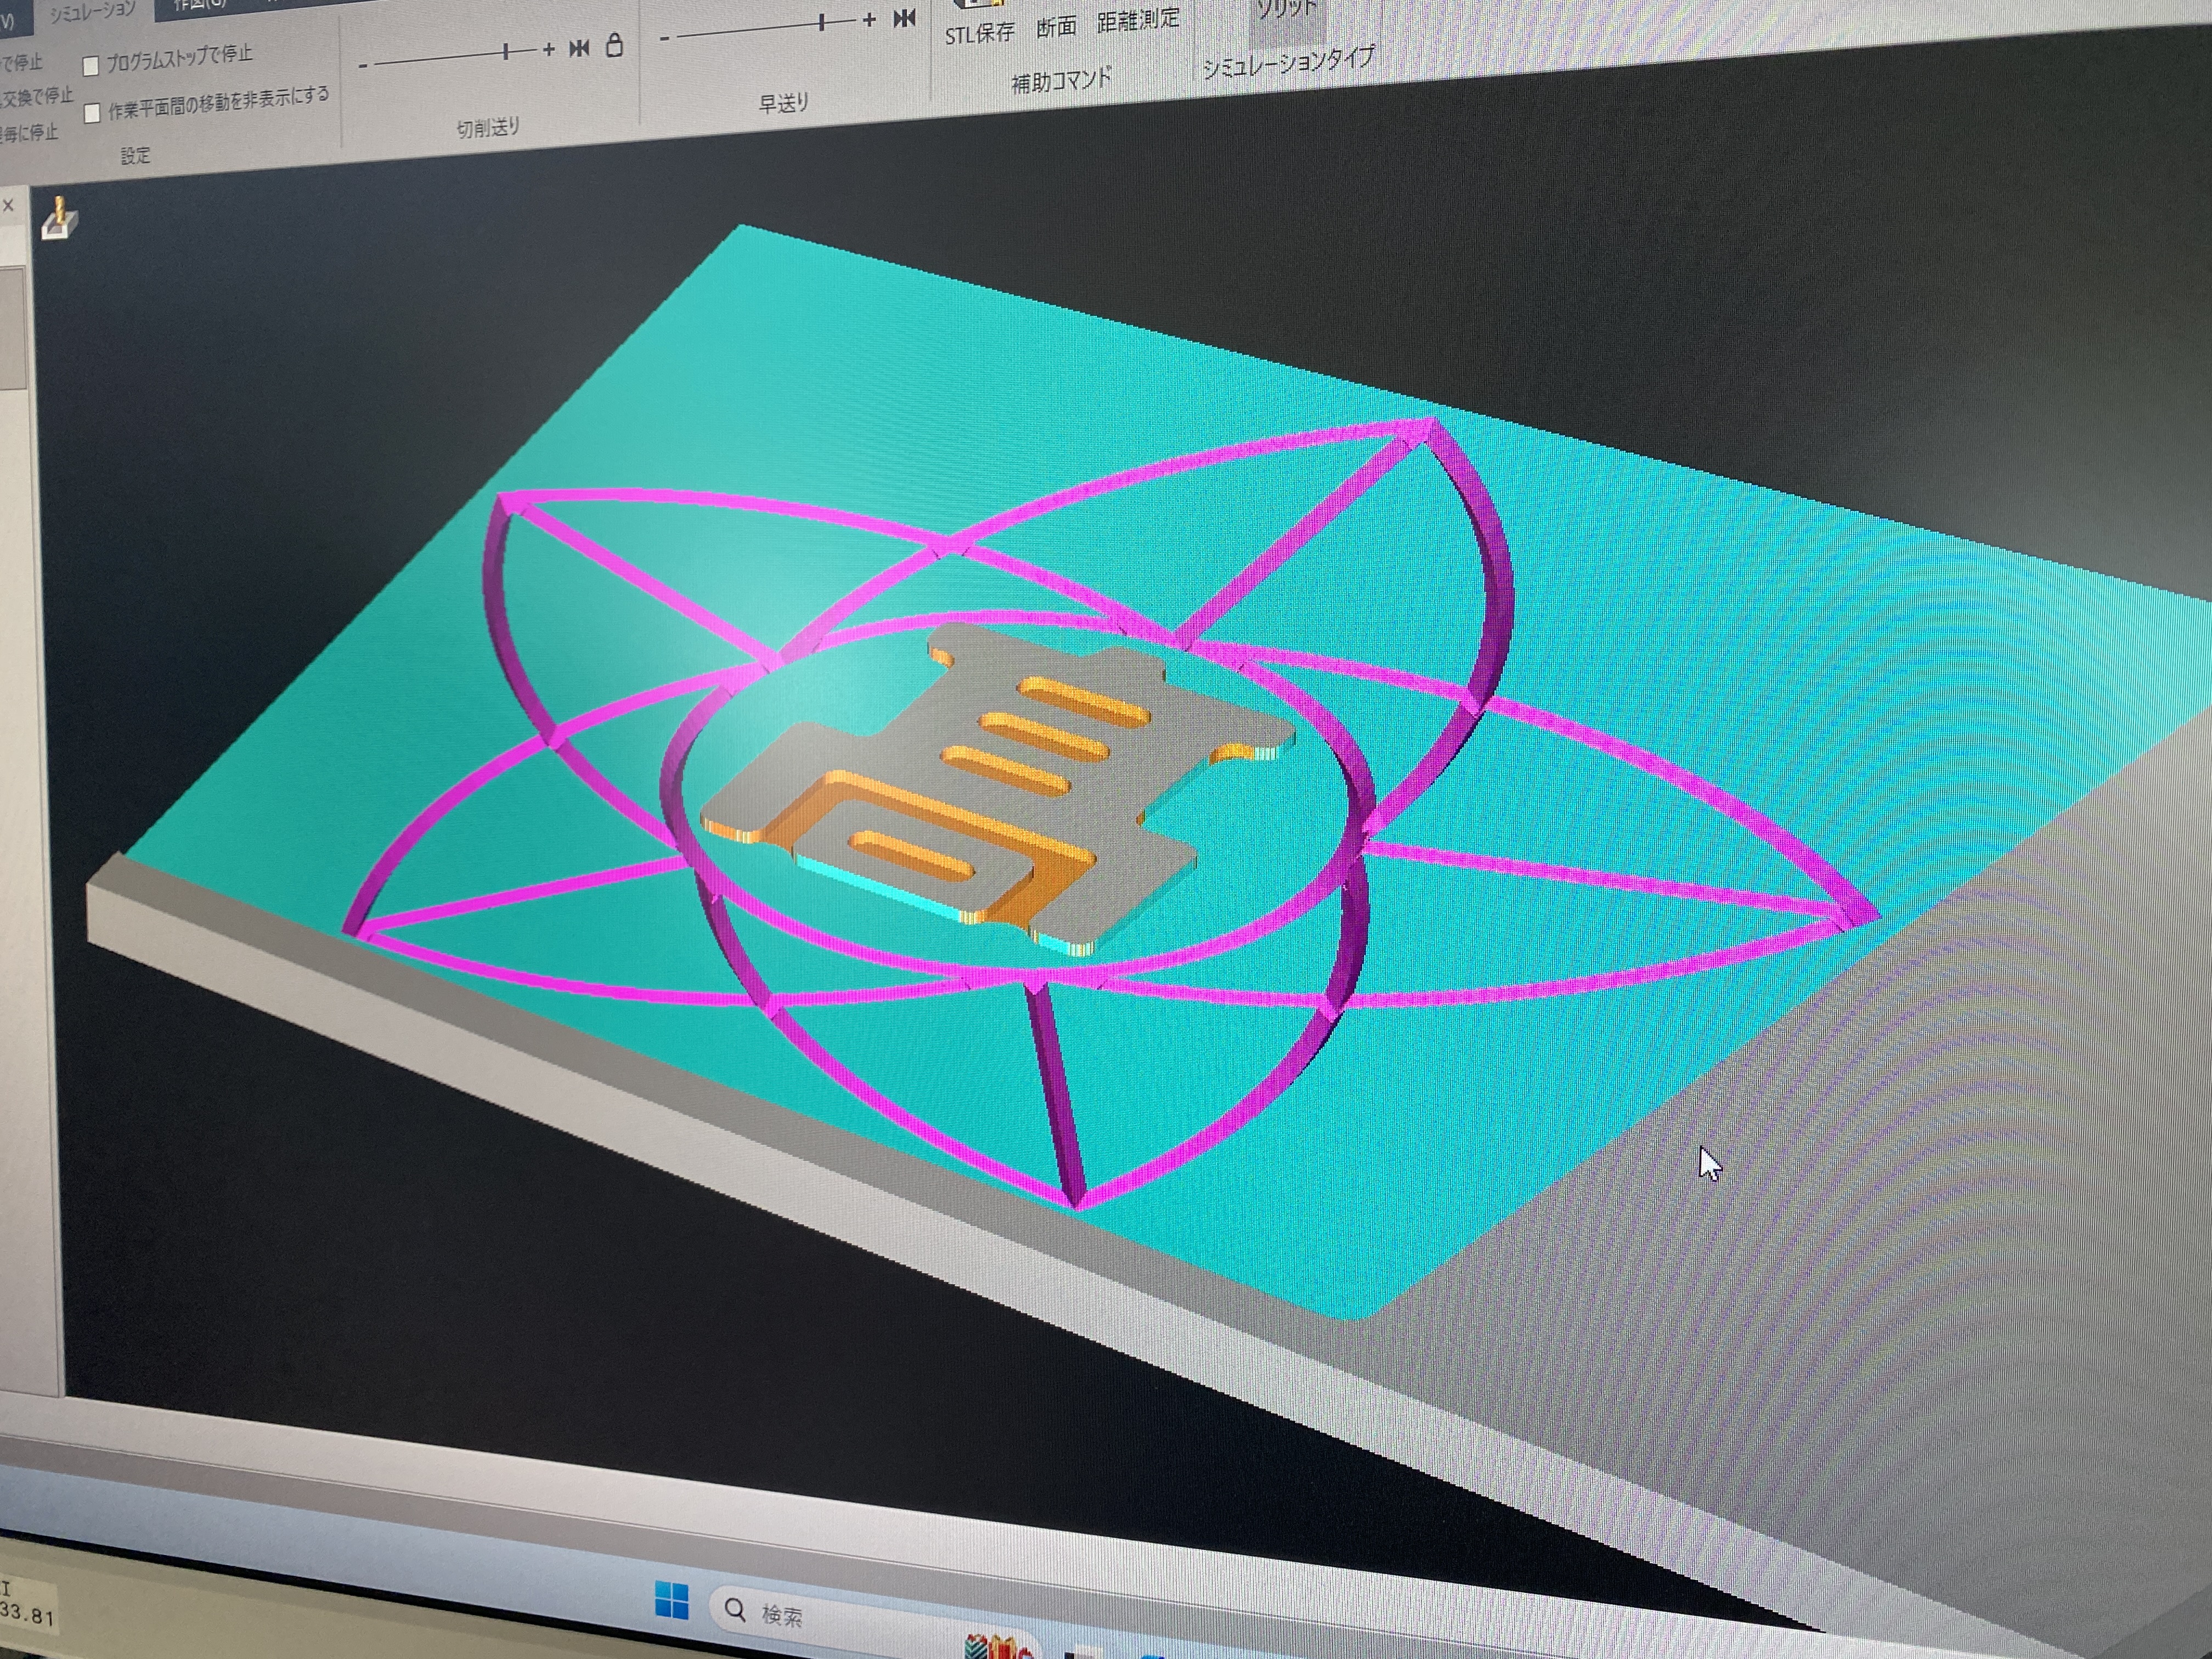Viewport: 2212px width, 1659px height.
Task: Click rapid feed plus icon
Action: pos(869,19)
